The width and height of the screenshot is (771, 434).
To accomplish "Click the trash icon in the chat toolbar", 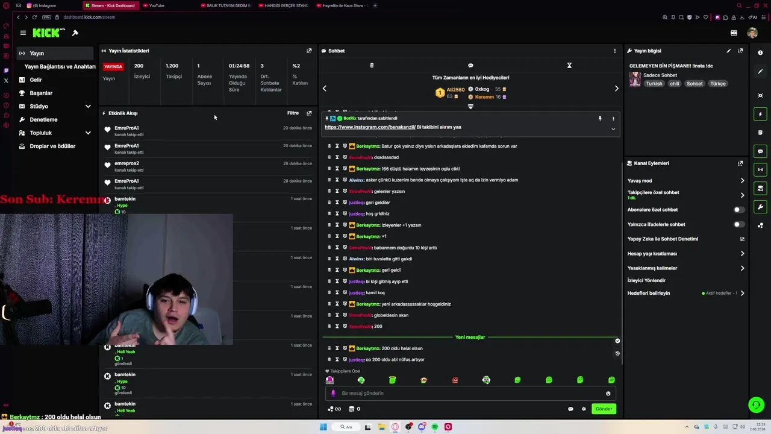I will (x=372, y=65).
